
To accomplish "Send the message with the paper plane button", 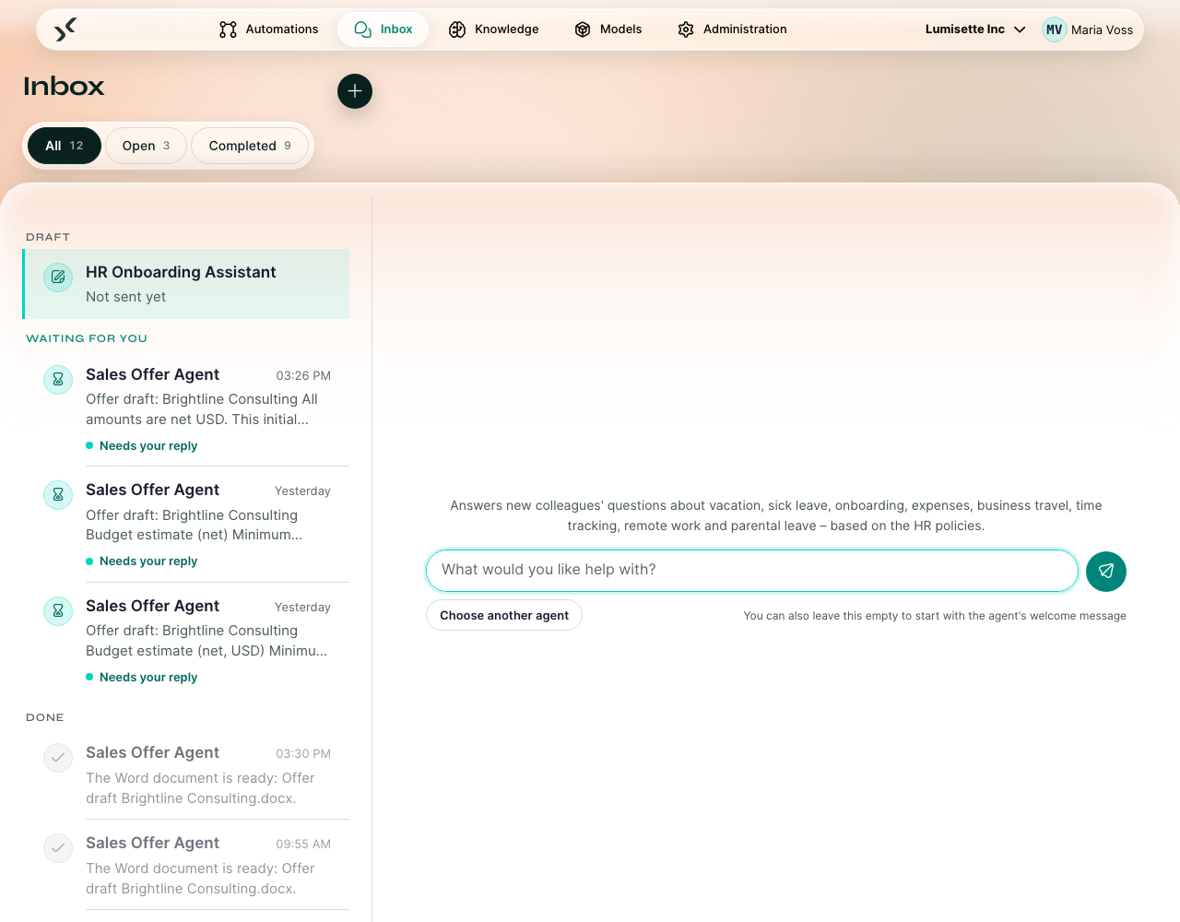I will [1106, 571].
